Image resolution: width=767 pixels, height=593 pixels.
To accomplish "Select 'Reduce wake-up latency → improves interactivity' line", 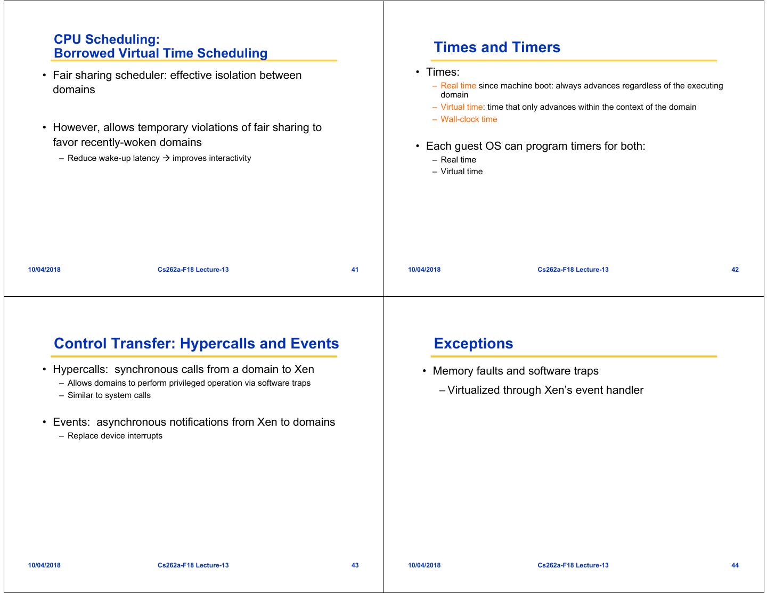I will (x=159, y=158).
